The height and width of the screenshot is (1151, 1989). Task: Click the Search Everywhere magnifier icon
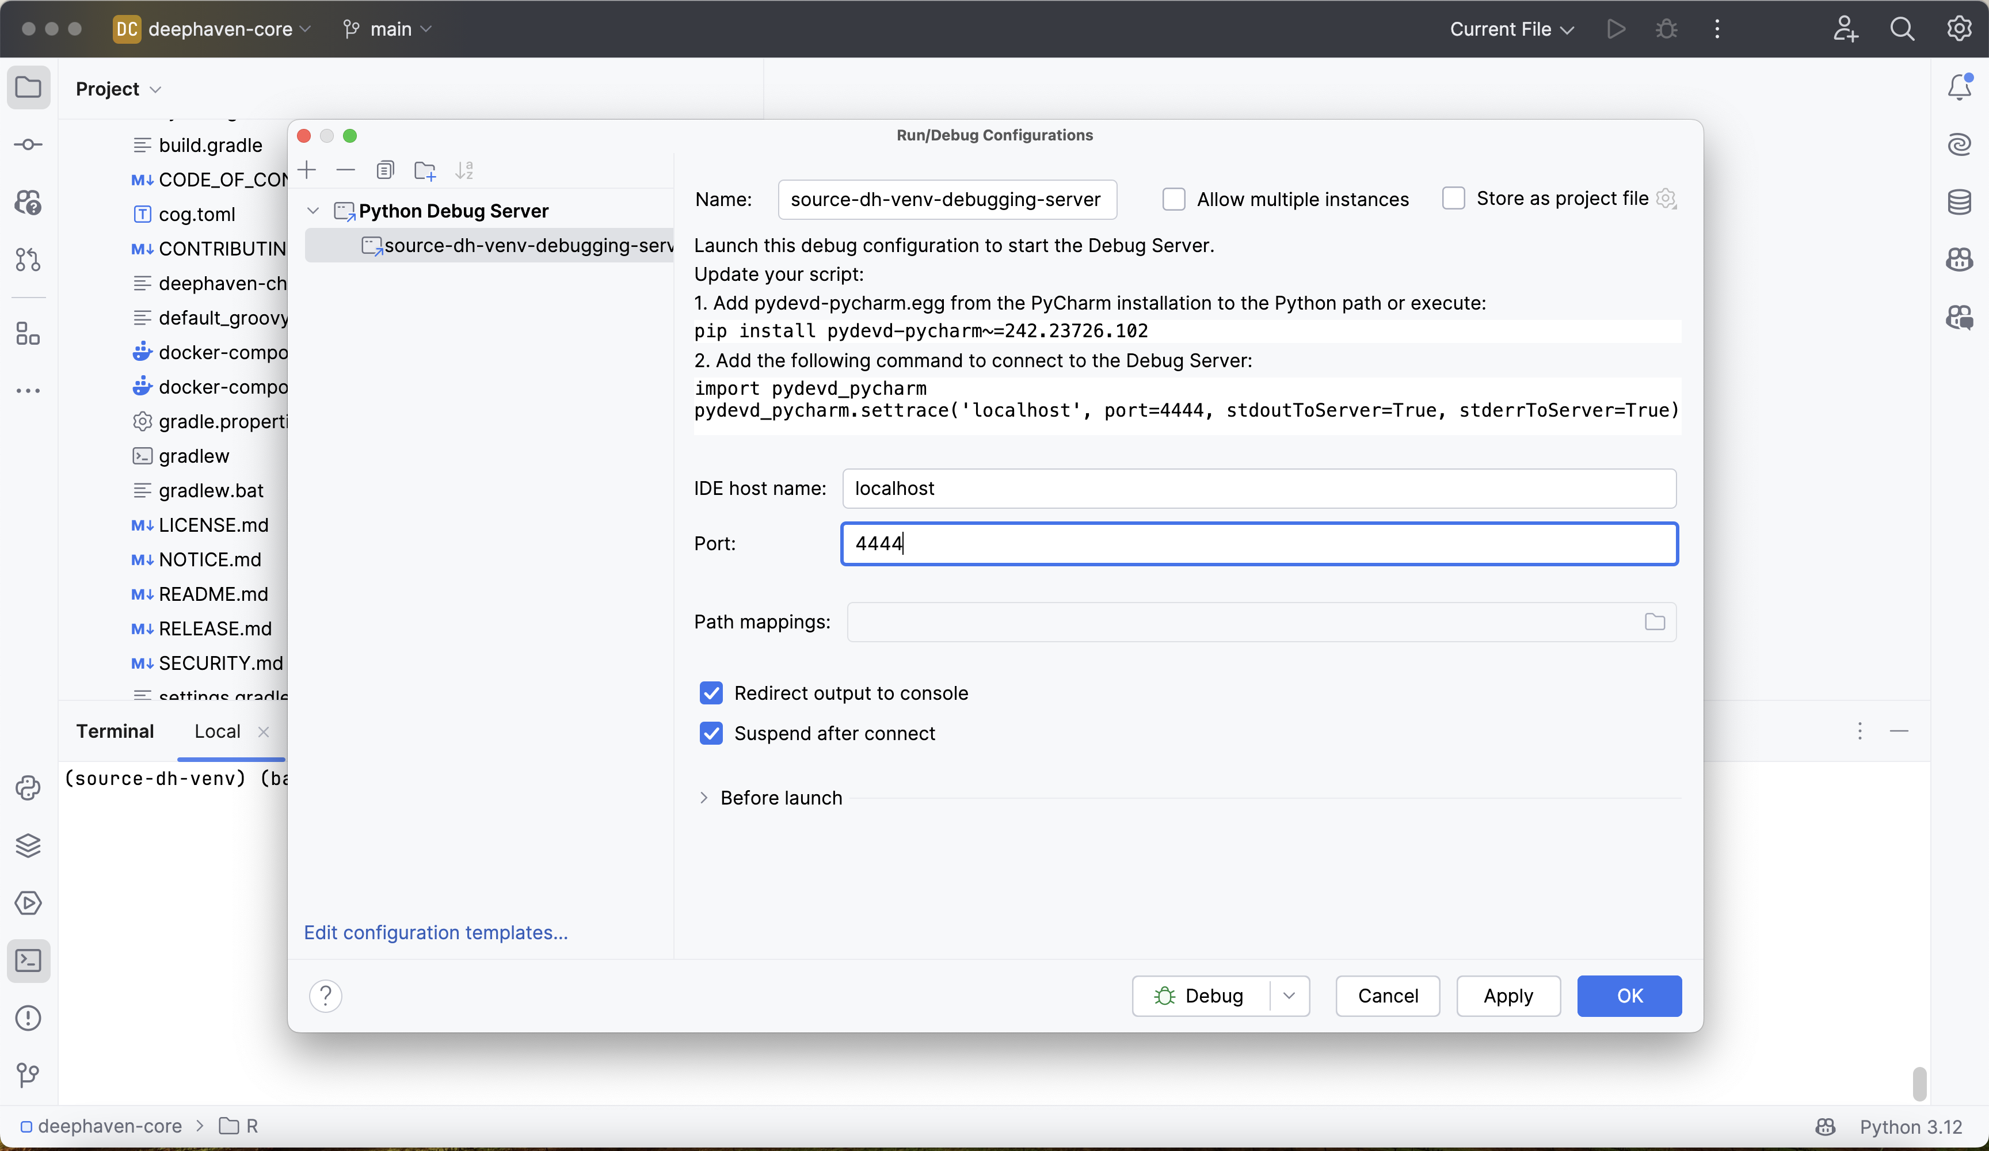coord(1902,29)
